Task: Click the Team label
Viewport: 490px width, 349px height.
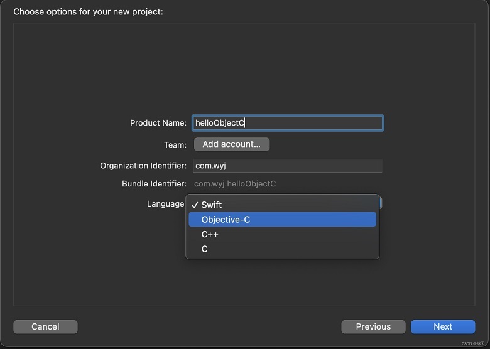Action: [x=175, y=145]
